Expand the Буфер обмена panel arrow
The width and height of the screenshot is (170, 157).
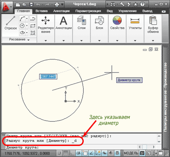coord(153,41)
